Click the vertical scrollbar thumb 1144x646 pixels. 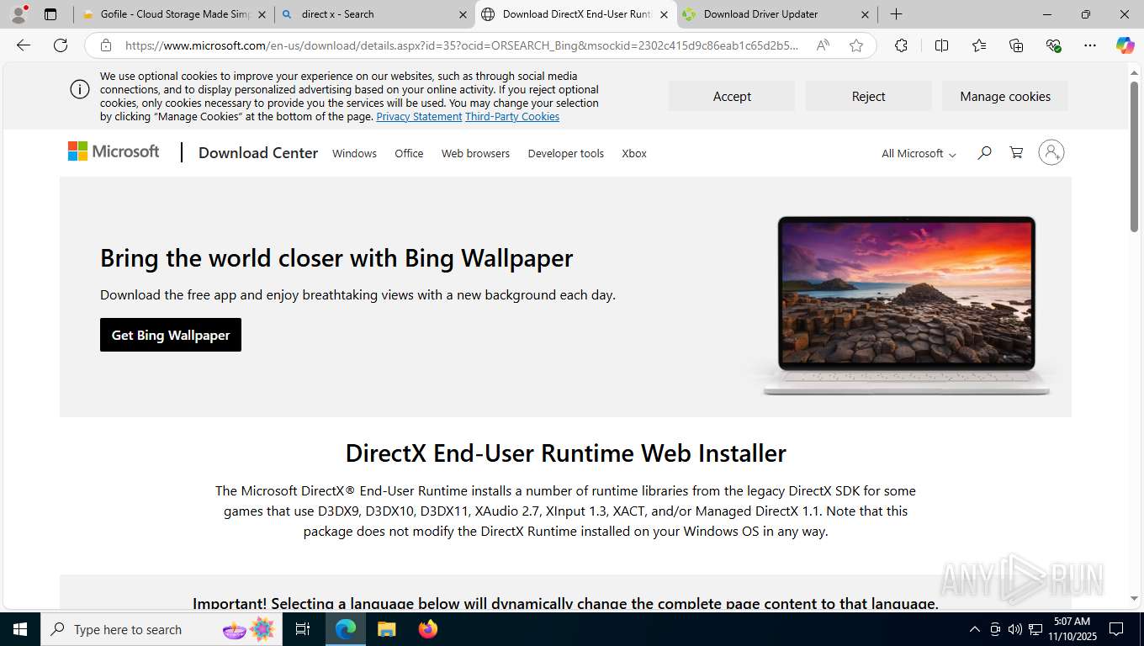[1134, 155]
